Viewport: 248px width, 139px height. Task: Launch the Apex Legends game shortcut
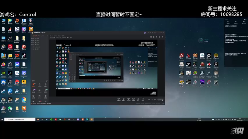coord(181,57)
